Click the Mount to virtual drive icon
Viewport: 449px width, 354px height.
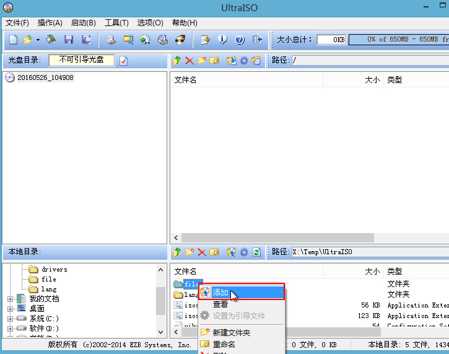(x=146, y=40)
